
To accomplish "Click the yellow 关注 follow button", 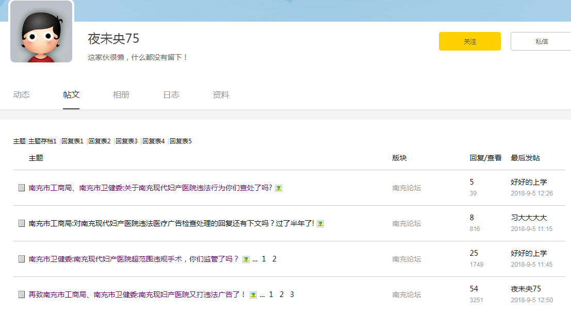I will (469, 41).
